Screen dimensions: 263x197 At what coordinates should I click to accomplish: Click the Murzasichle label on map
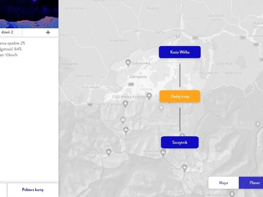(209, 73)
